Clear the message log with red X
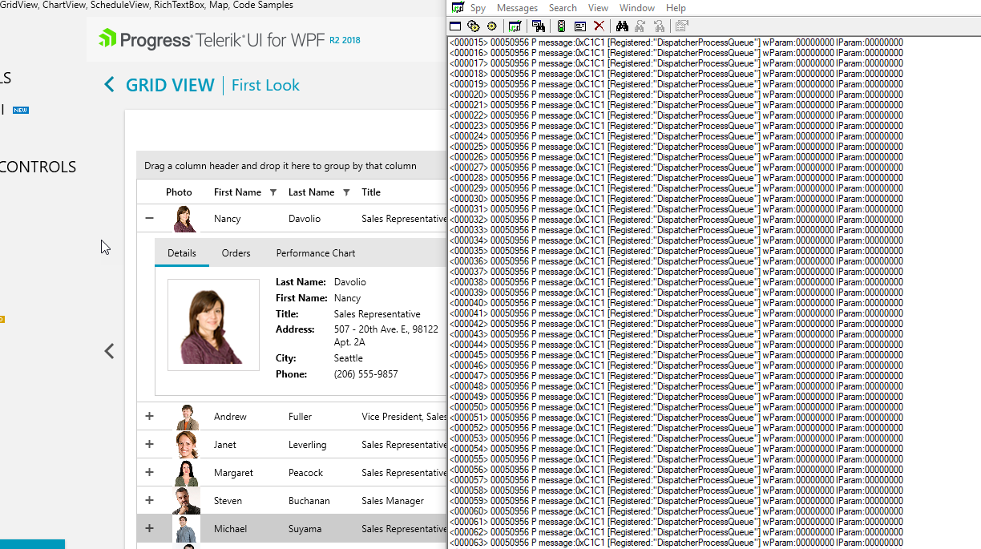The height and width of the screenshot is (549, 981). (599, 26)
